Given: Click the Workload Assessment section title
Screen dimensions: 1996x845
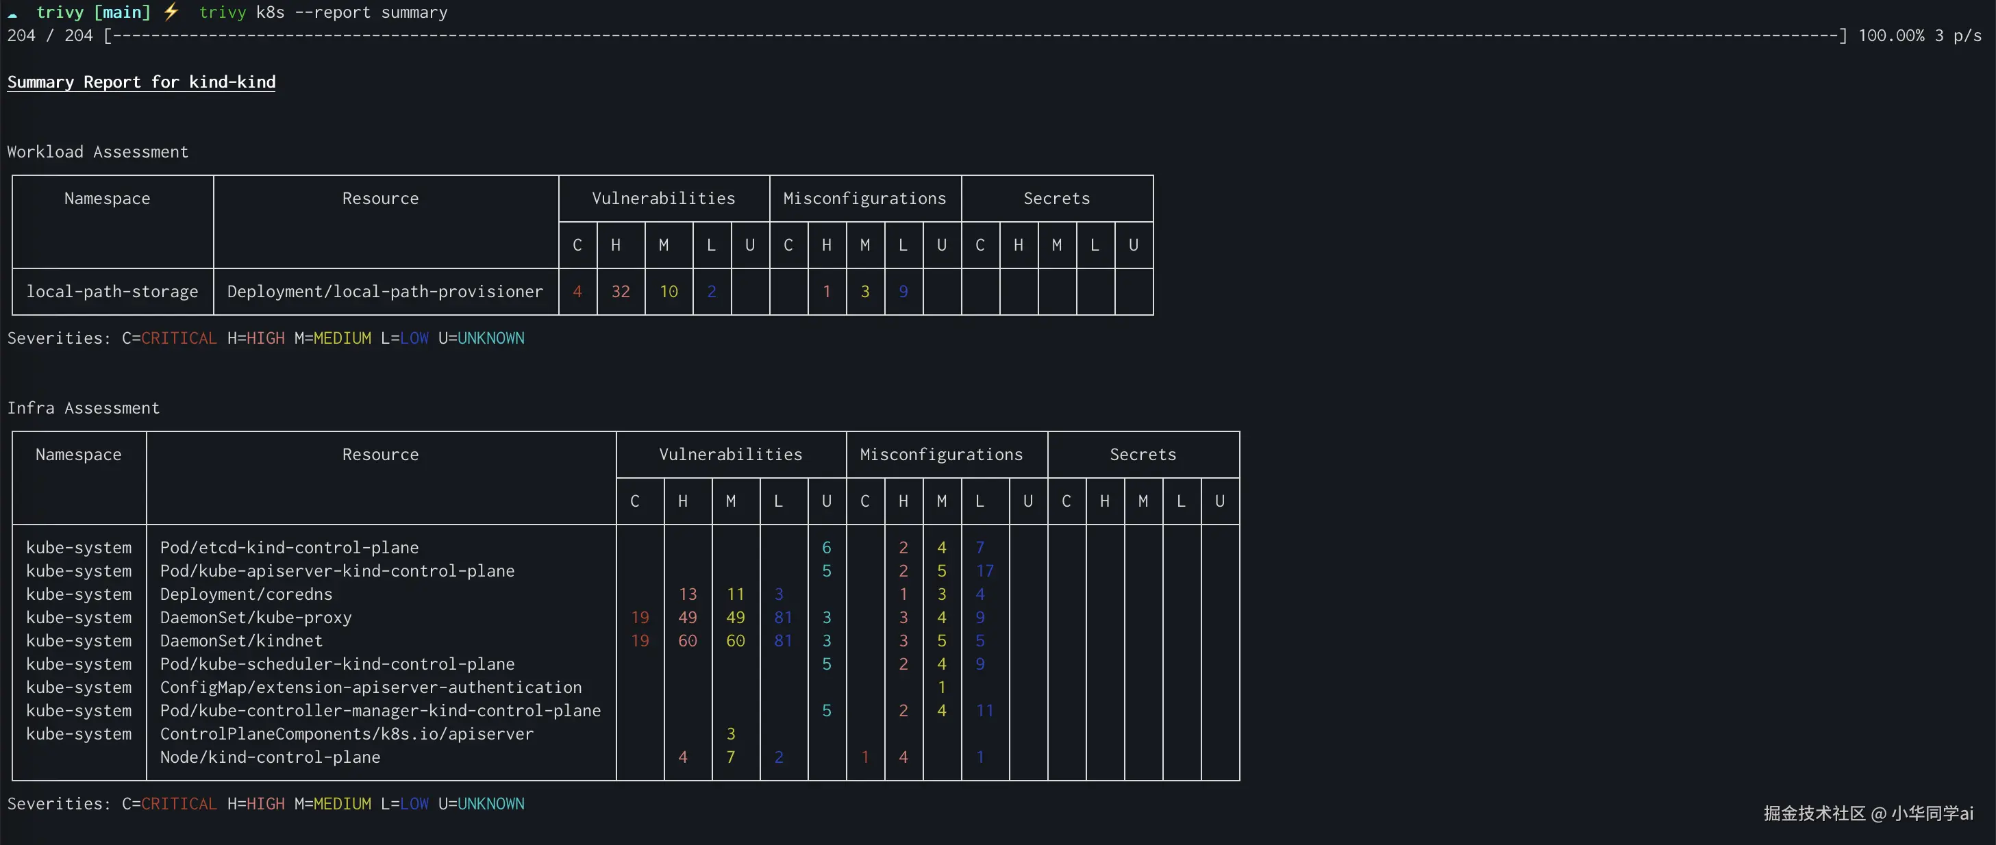Looking at the screenshot, I should [98, 152].
